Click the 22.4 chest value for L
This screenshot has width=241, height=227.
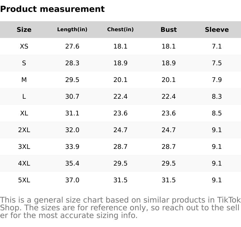(121, 96)
